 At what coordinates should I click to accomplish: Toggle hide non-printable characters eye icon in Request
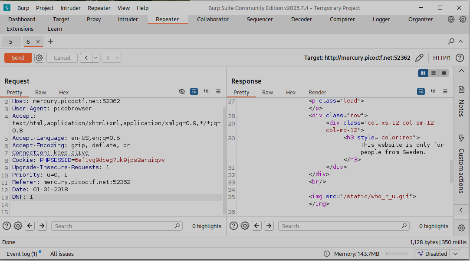(x=182, y=91)
